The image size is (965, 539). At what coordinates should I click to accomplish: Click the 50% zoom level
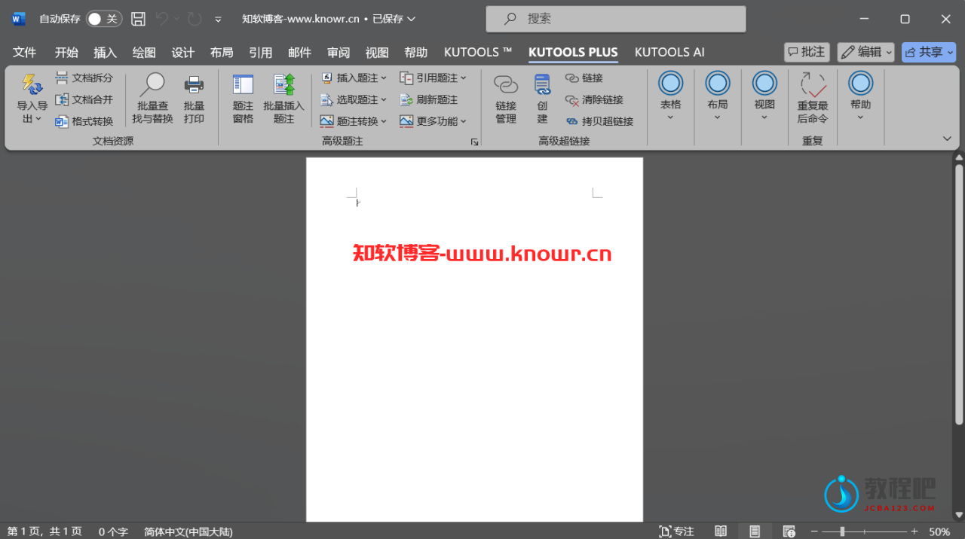click(939, 531)
